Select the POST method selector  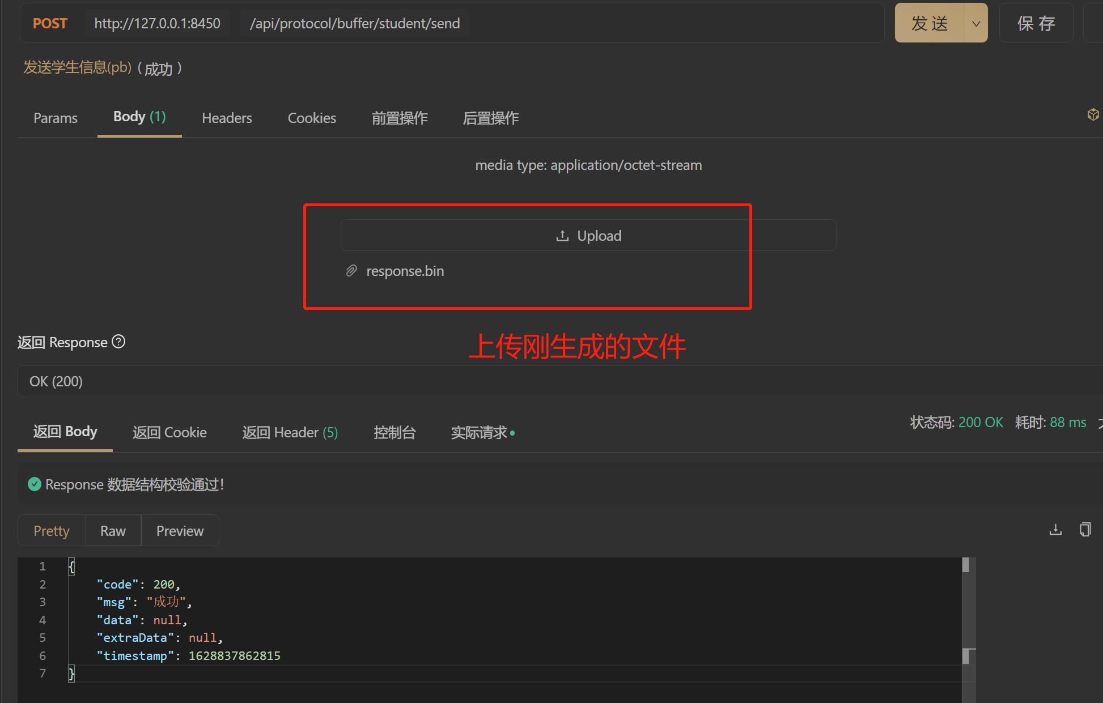[50, 23]
